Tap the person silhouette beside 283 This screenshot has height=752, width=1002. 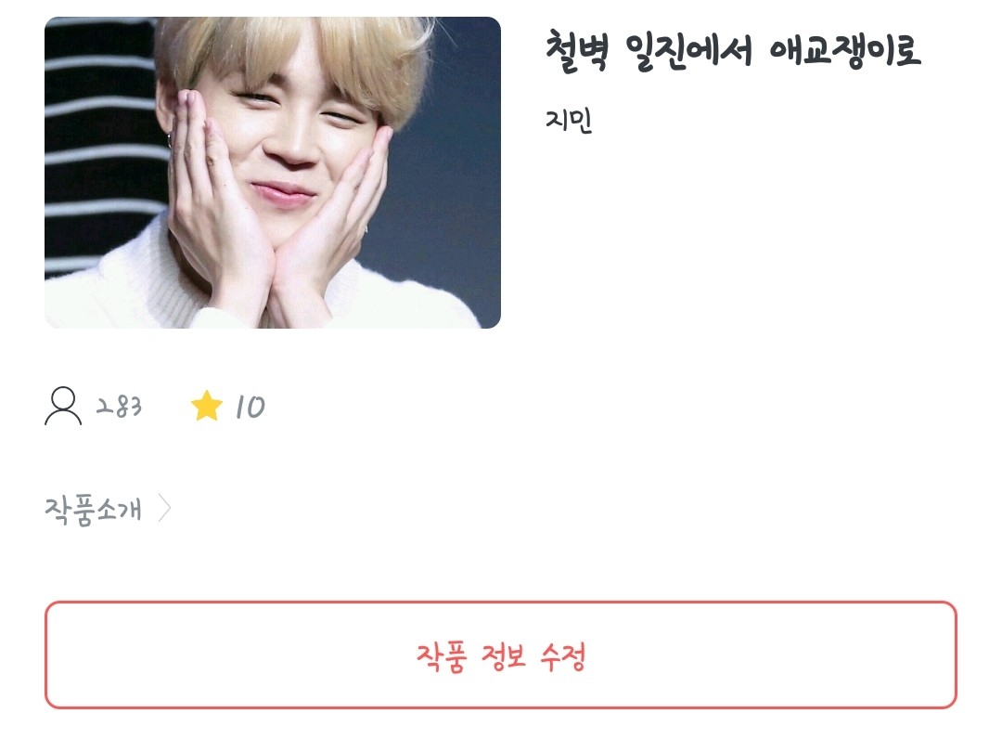click(63, 406)
